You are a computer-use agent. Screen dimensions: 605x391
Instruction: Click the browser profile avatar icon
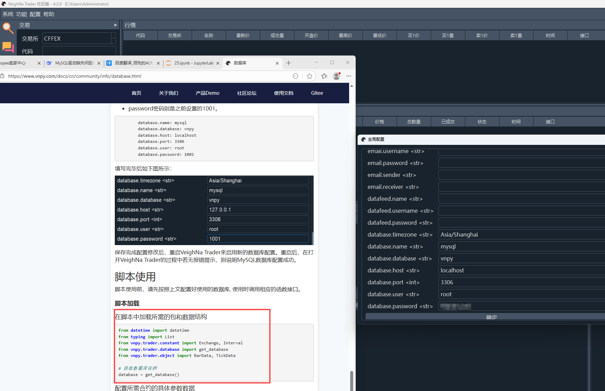[336, 76]
